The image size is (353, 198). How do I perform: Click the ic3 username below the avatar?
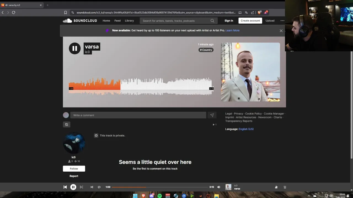pos(74,157)
